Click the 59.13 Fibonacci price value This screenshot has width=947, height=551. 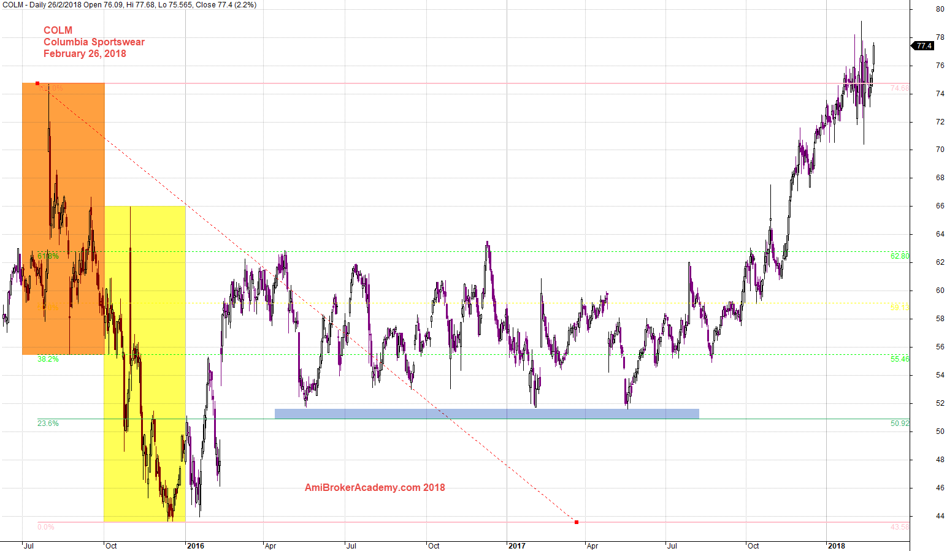(x=900, y=307)
